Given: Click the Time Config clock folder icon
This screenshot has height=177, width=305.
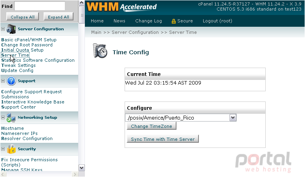Looking at the screenshot, I should pos(100,51).
